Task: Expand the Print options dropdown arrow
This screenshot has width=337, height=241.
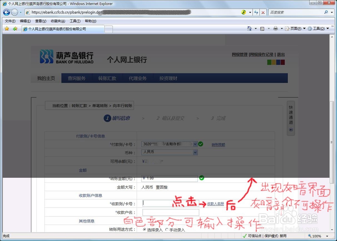Action: pos(282,29)
